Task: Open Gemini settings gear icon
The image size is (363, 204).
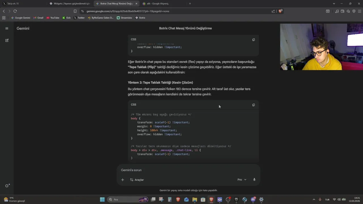Action: [7, 186]
